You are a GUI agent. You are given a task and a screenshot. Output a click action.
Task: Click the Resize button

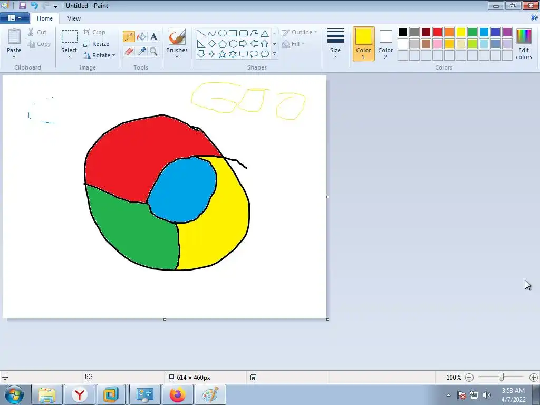(x=97, y=44)
